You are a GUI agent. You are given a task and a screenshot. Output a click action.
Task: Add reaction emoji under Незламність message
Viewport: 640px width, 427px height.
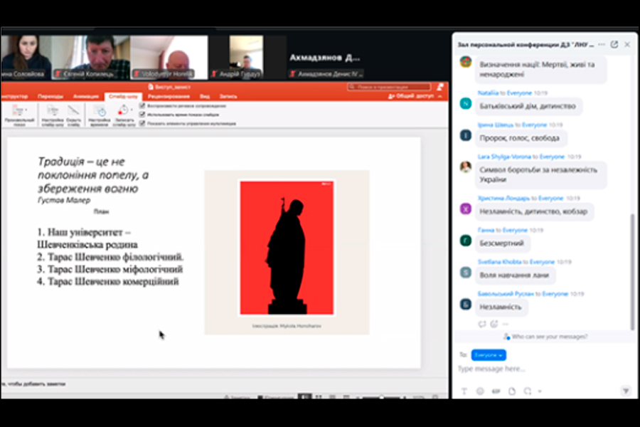[x=494, y=324]
